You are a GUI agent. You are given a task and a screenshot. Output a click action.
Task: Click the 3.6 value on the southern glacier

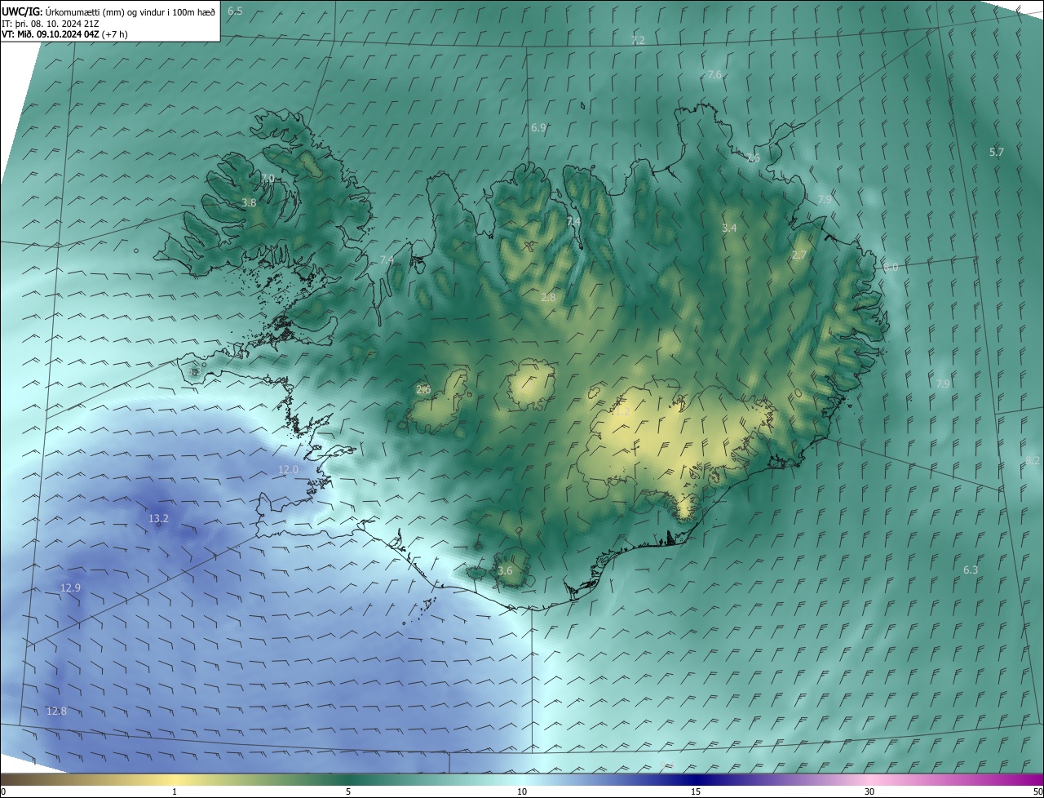[505, 570]
